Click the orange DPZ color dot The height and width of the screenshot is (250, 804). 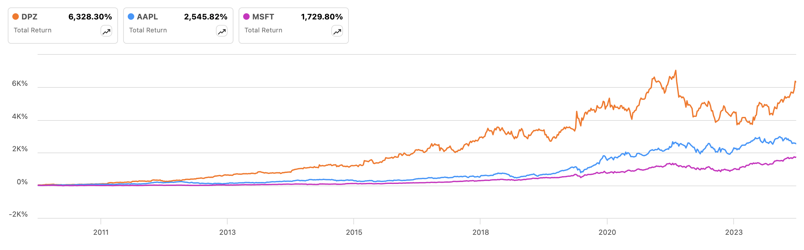point(15,17)
